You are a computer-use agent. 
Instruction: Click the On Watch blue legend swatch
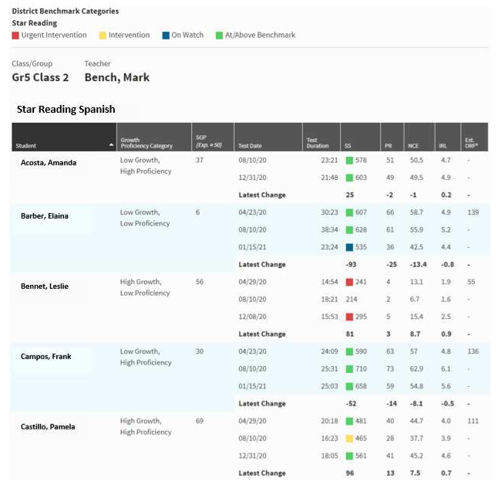(166, 36)
